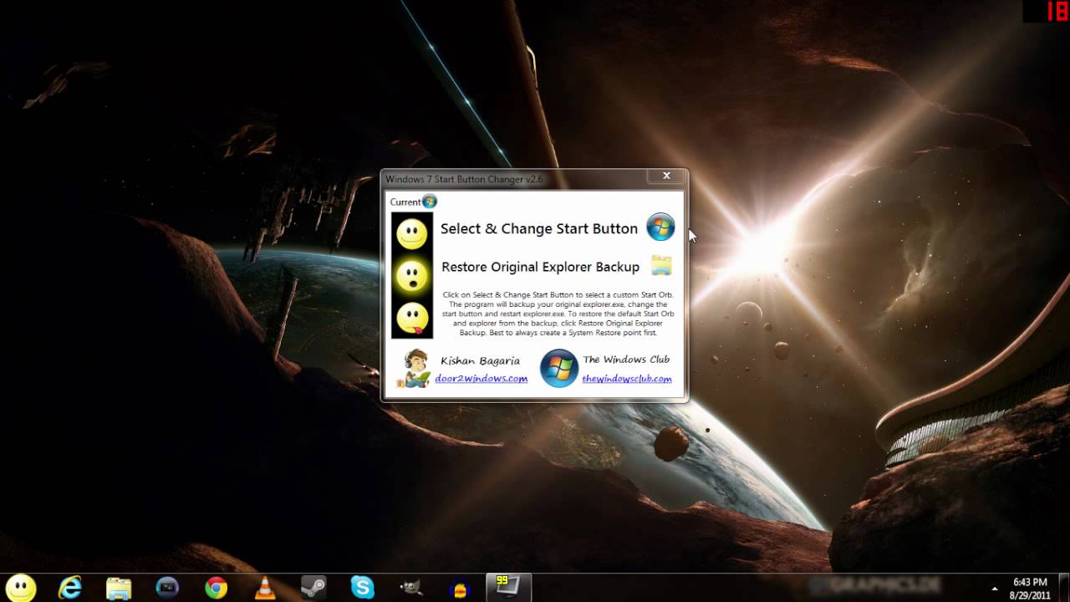This screenshot has height=602, width=1070.
Task: Click the folder icon beside Restore Original Explorer Backup
Action: (x=661, y=266)
